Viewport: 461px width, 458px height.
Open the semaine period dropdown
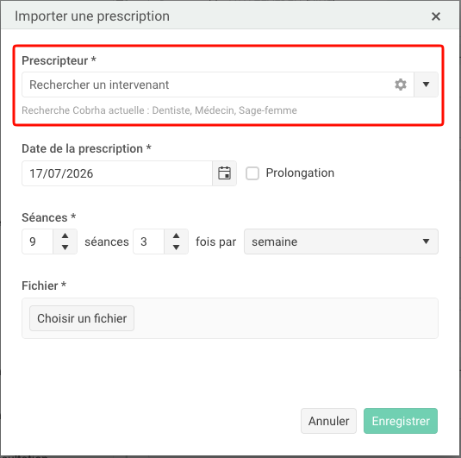(x=341, y=242)
